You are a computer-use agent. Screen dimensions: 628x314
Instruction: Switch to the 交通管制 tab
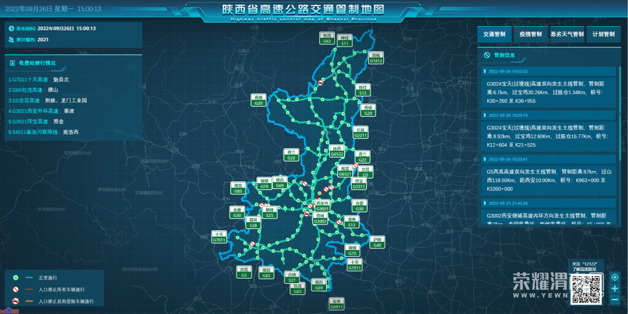coord(494,34)
